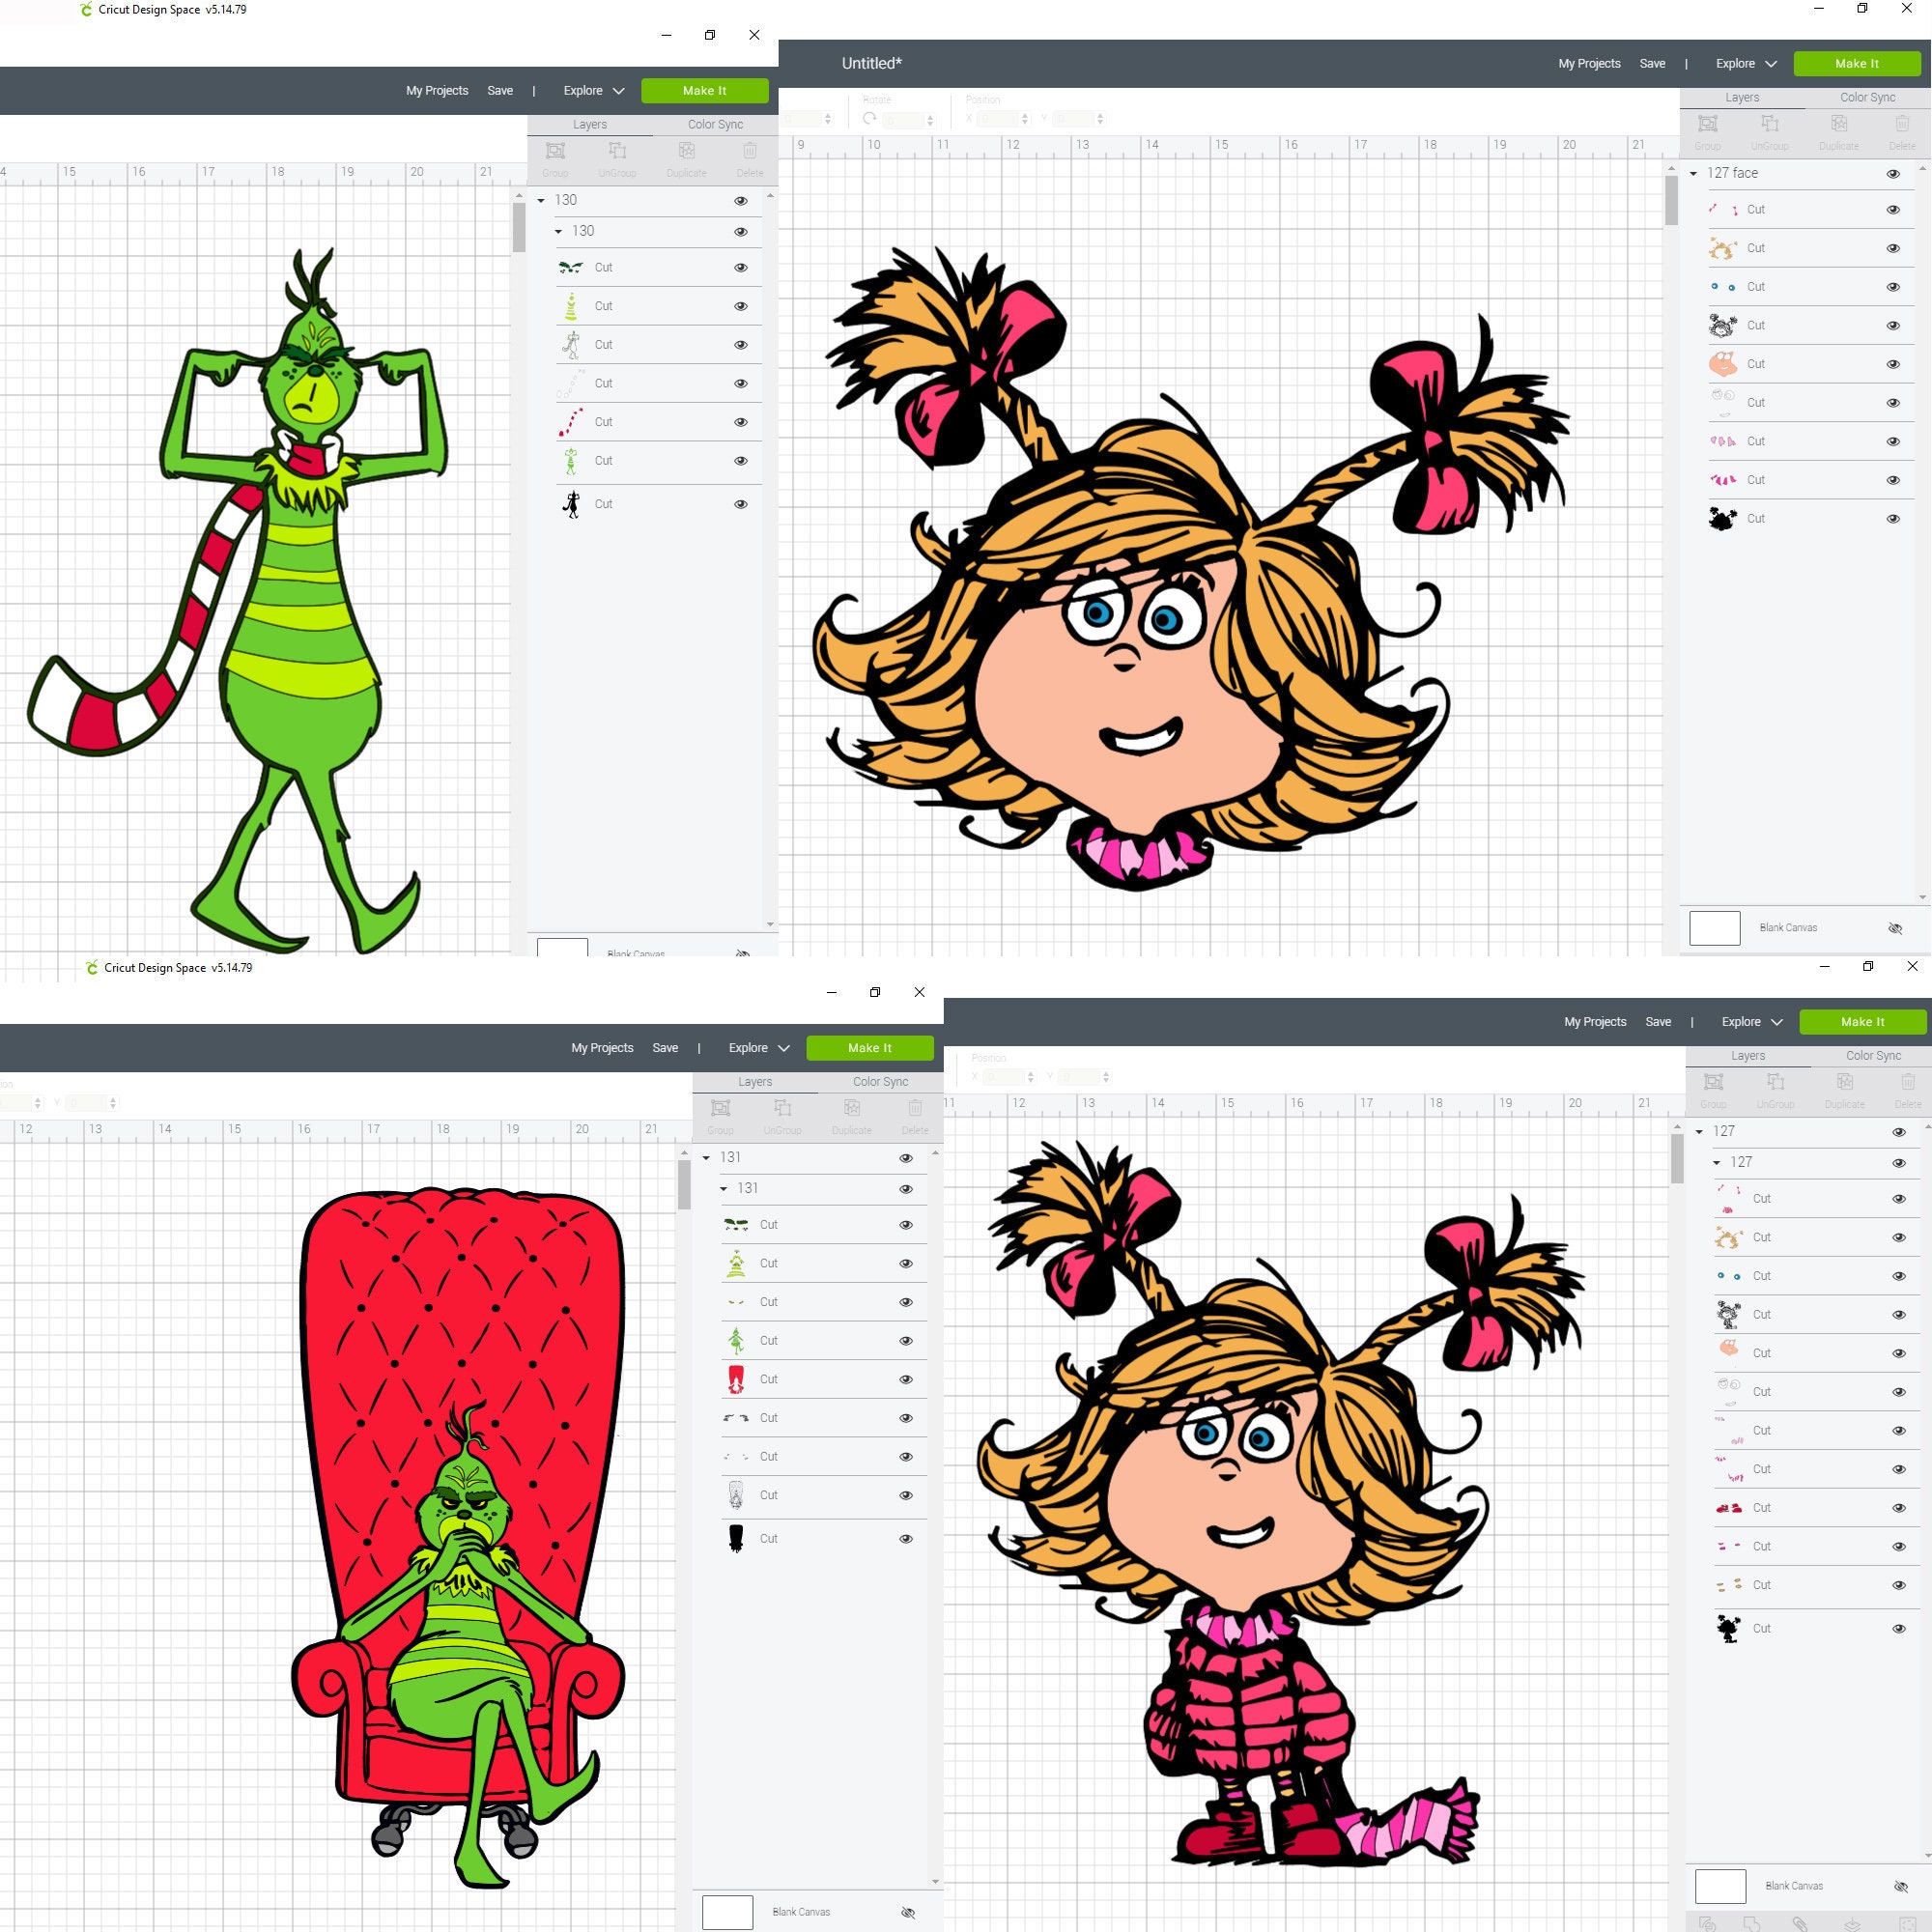Click the UnGroup icon in the bottom-right 127 window

[x=1775, y=1082]
